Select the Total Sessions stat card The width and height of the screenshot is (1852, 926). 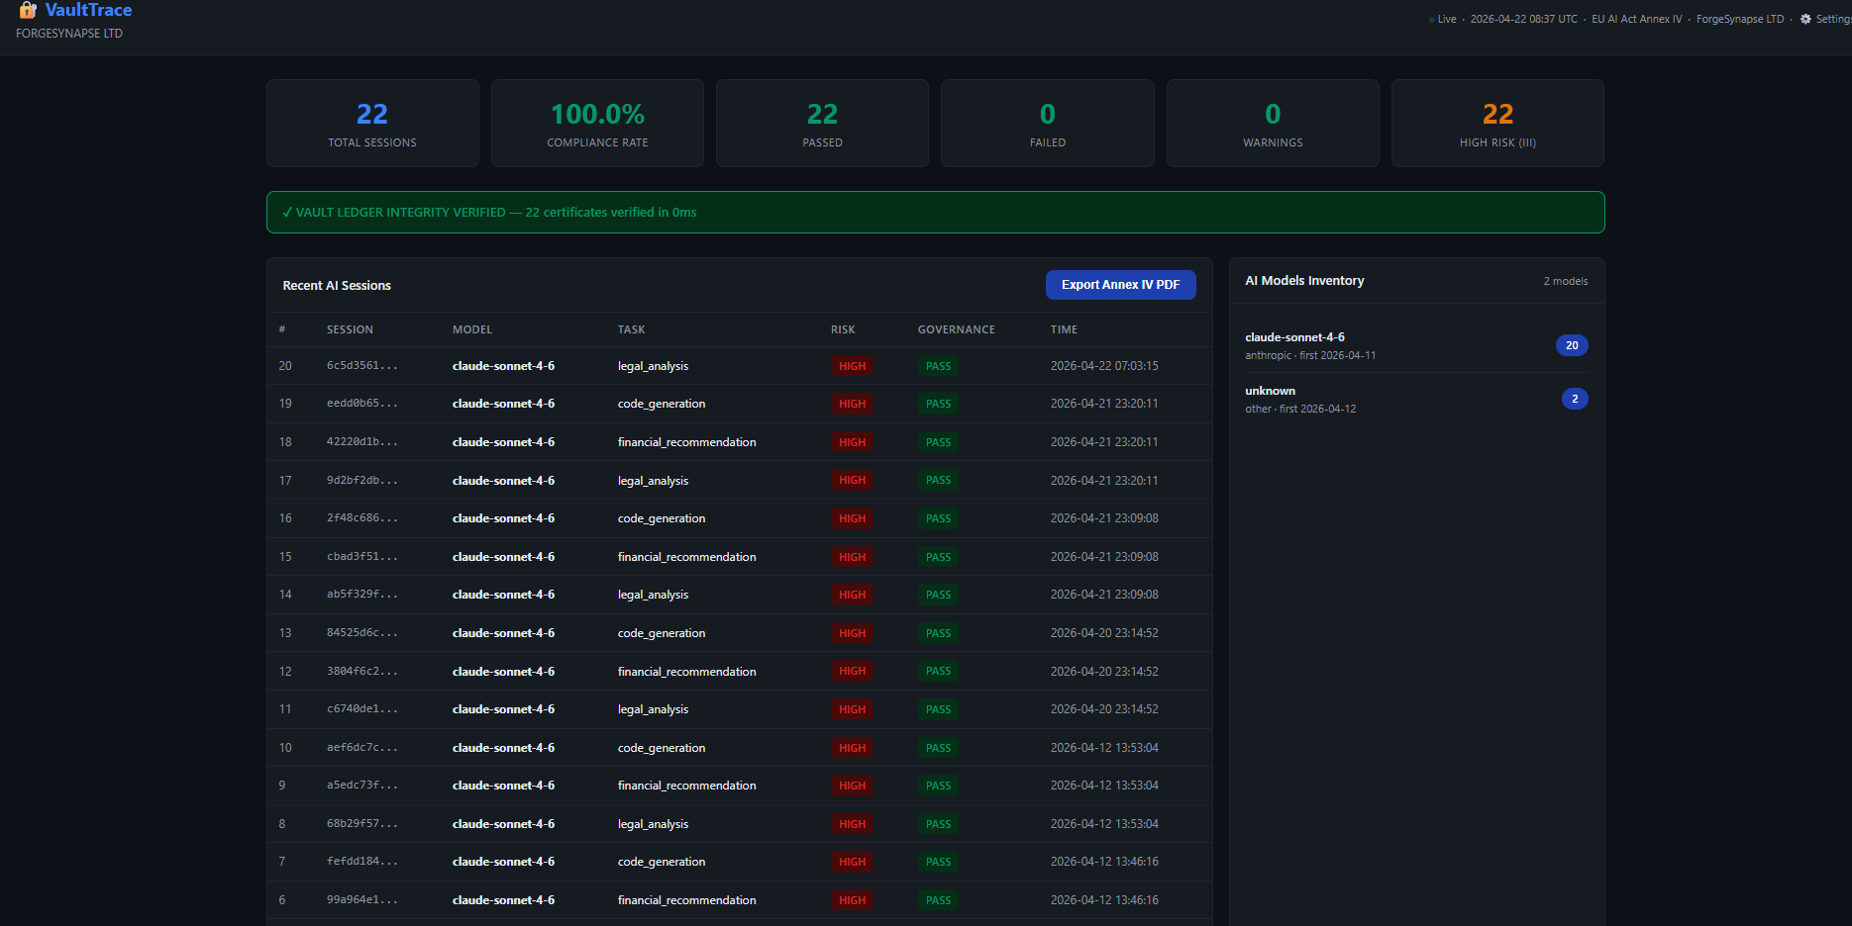(372, 124)
